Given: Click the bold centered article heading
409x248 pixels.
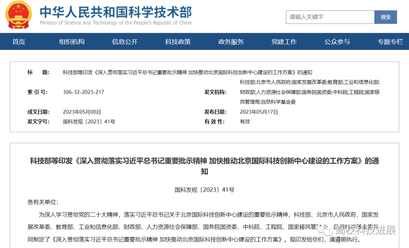Looking at the screenshot, I should click(x=204, y=166).
